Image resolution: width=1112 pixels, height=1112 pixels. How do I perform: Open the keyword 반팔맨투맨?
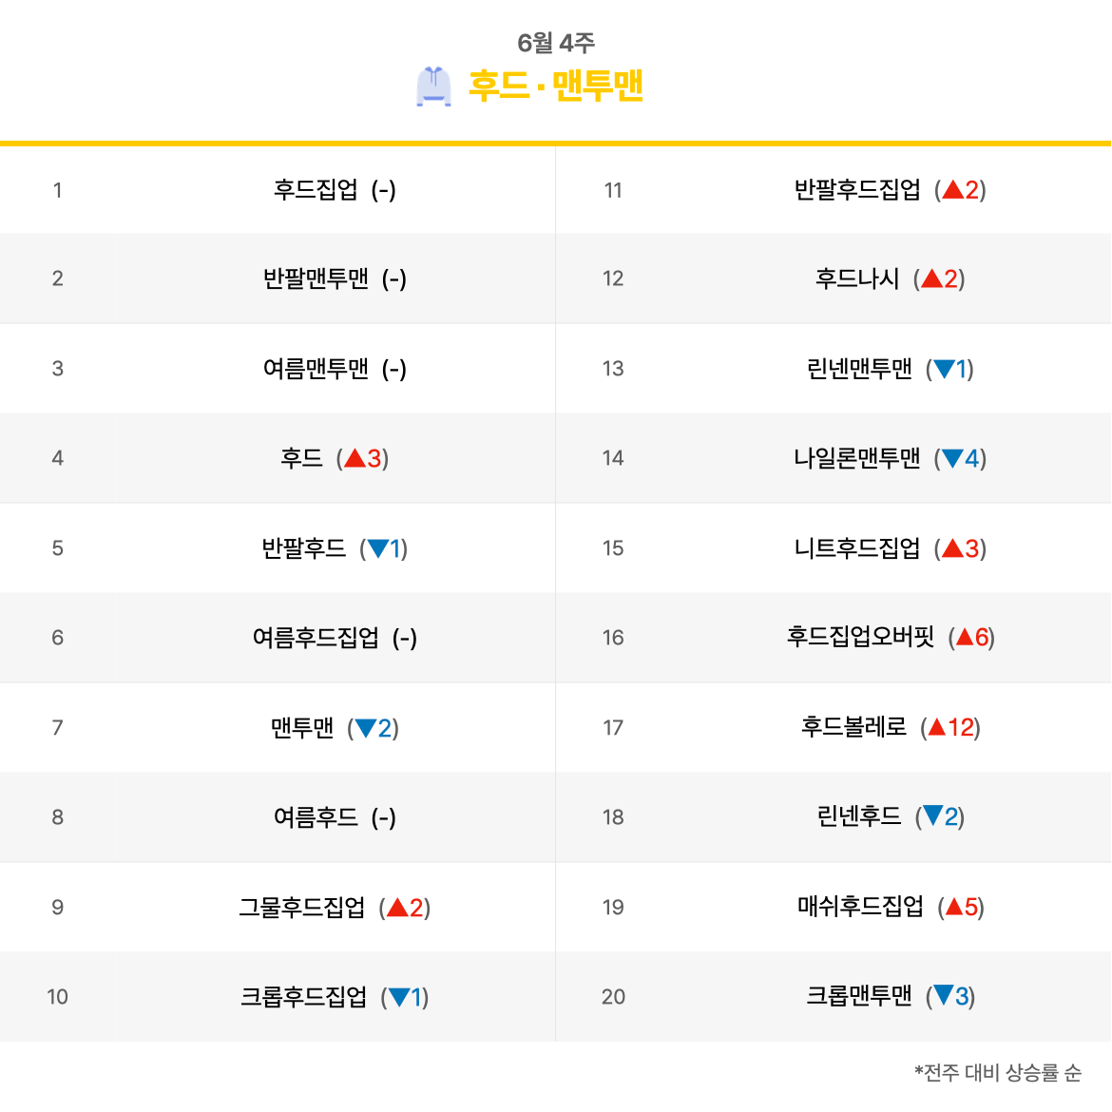point(316,278)
